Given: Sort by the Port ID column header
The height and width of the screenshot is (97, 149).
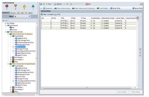Looking at the screenshot, I should [x=56, y=18].
